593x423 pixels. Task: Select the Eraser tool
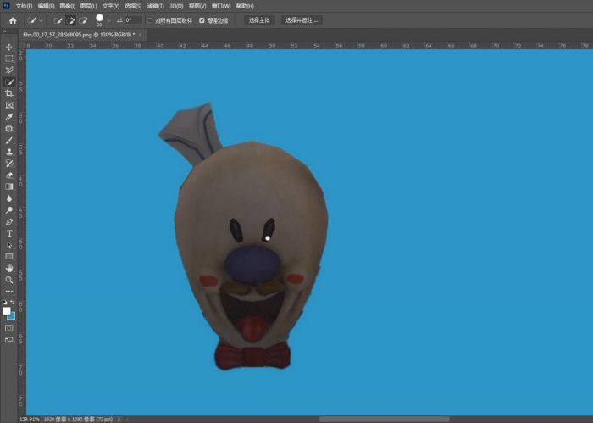point(9,175)
